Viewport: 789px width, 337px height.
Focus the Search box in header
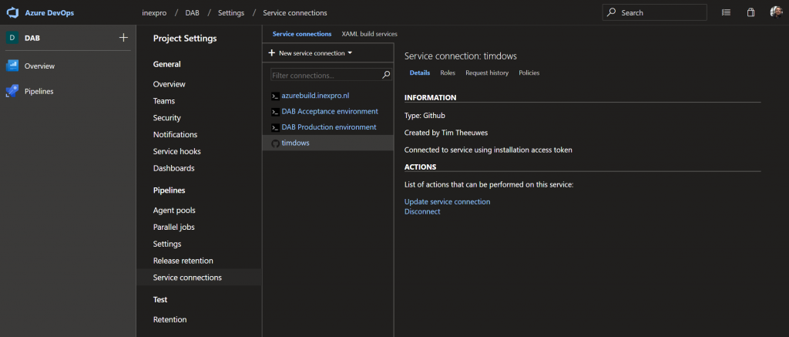(654, 12)
